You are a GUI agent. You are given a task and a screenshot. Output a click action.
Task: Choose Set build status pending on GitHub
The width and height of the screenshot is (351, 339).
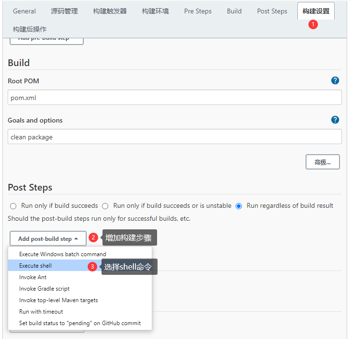coord(80,323)
